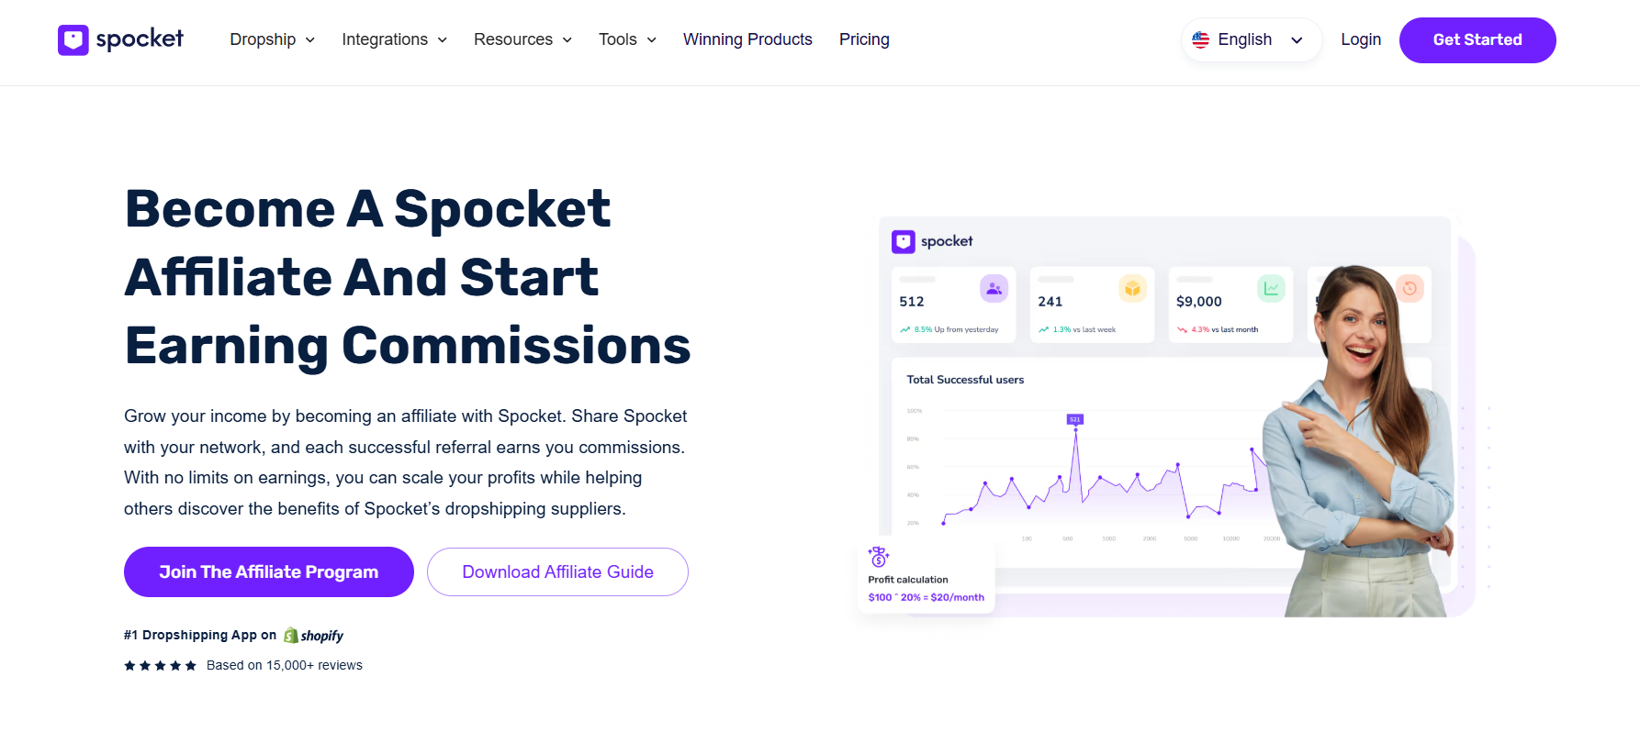Click the 'Become A Spocket Affiliate' headline
This screenshot has height=743, width=1640.
pyautogui.click(x=408, y=277)
